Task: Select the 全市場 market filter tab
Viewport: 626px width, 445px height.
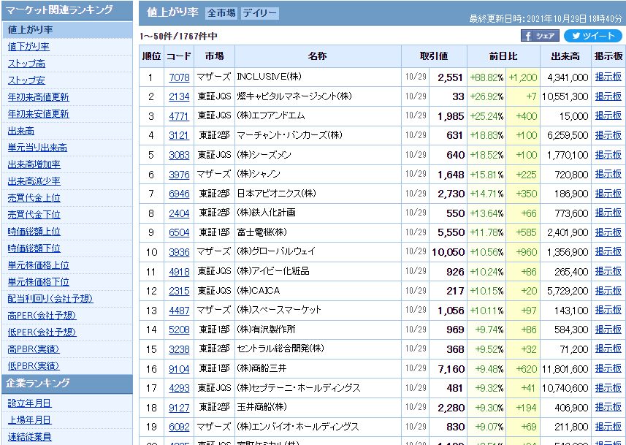Action: [221, 13]
